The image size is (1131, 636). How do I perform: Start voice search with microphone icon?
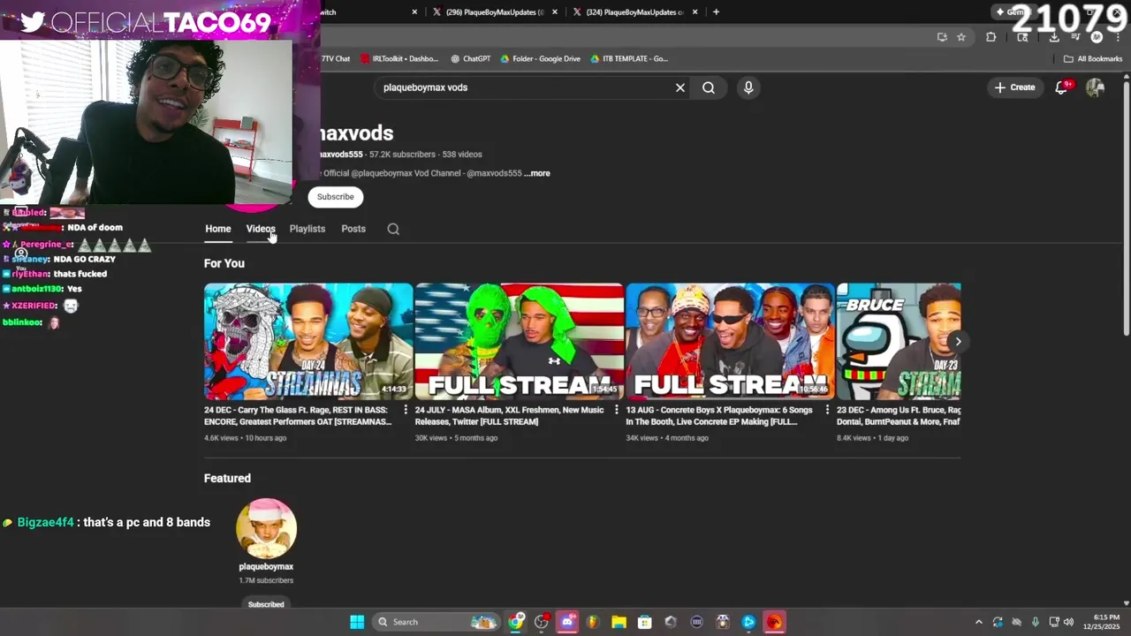[x=748, y=87]
